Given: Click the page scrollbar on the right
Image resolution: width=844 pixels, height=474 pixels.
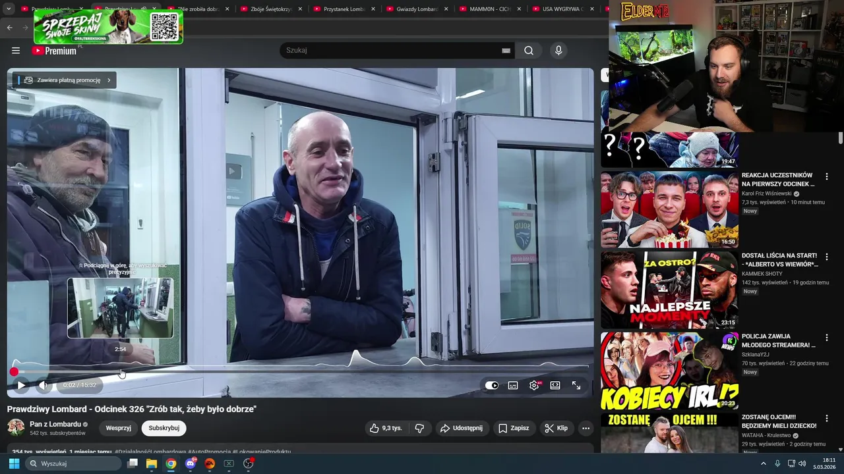Looking at the screenshot, I should pyautogui.click(x=841, y=138).
